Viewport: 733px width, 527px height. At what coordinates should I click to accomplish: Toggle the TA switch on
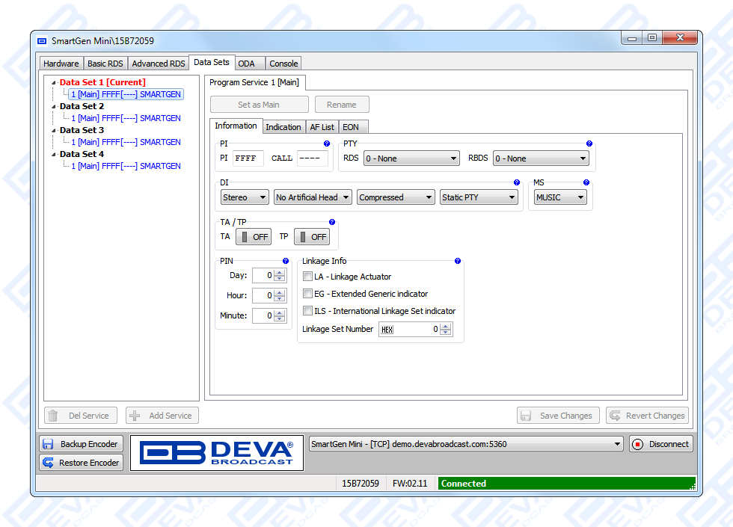254,237
